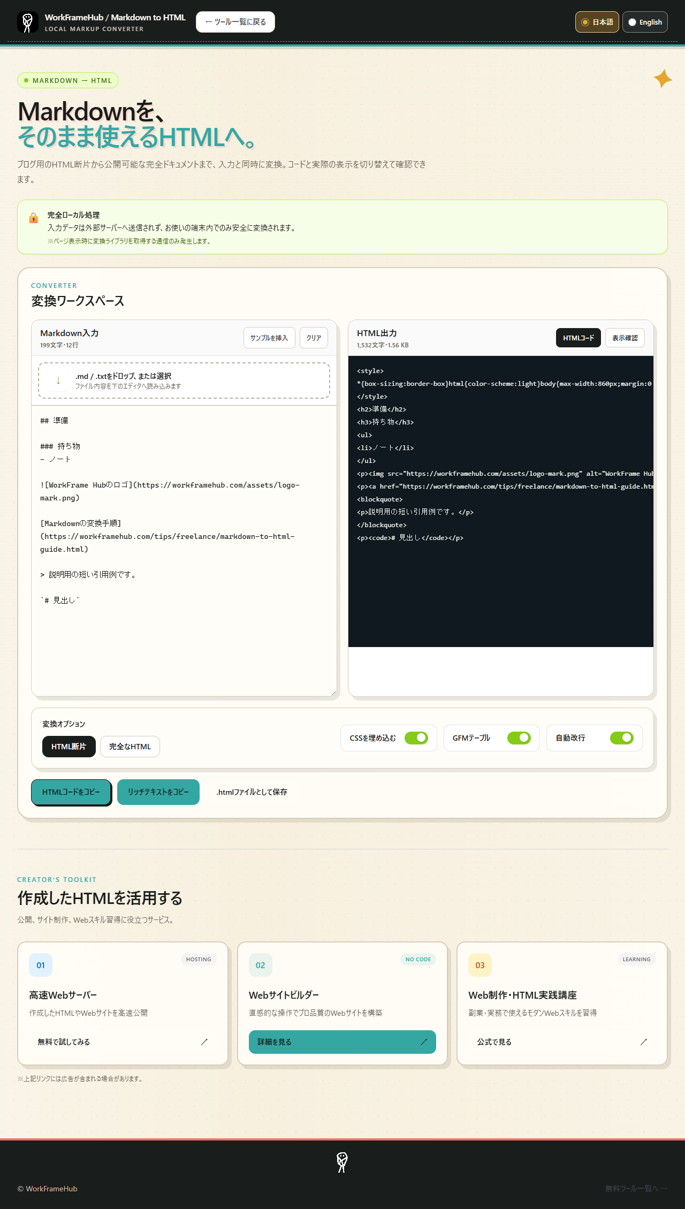The image size is (685, 1209).
Task: Disable 自動改行 switch
Action: click(x=622, y=738)
